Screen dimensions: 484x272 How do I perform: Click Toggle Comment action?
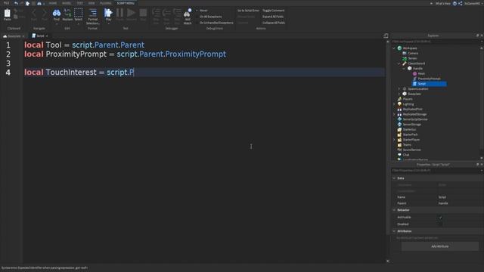point(274,11)
